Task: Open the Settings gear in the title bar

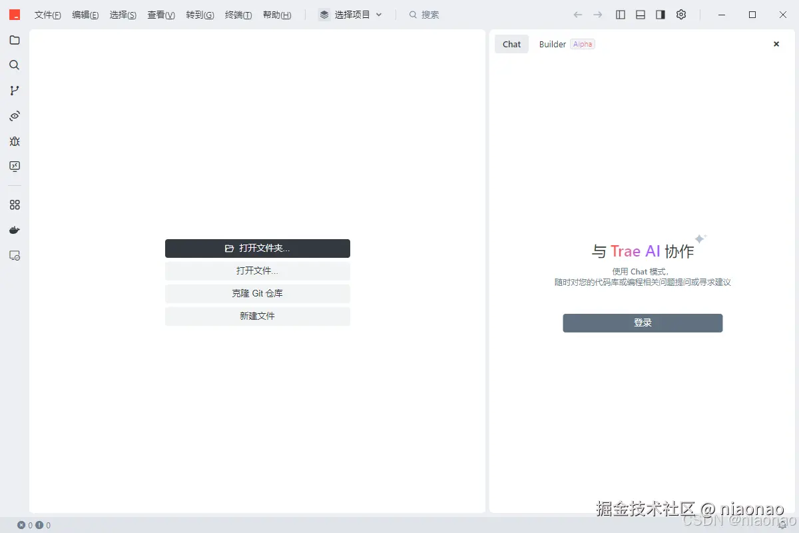Action: click(680, 14)
